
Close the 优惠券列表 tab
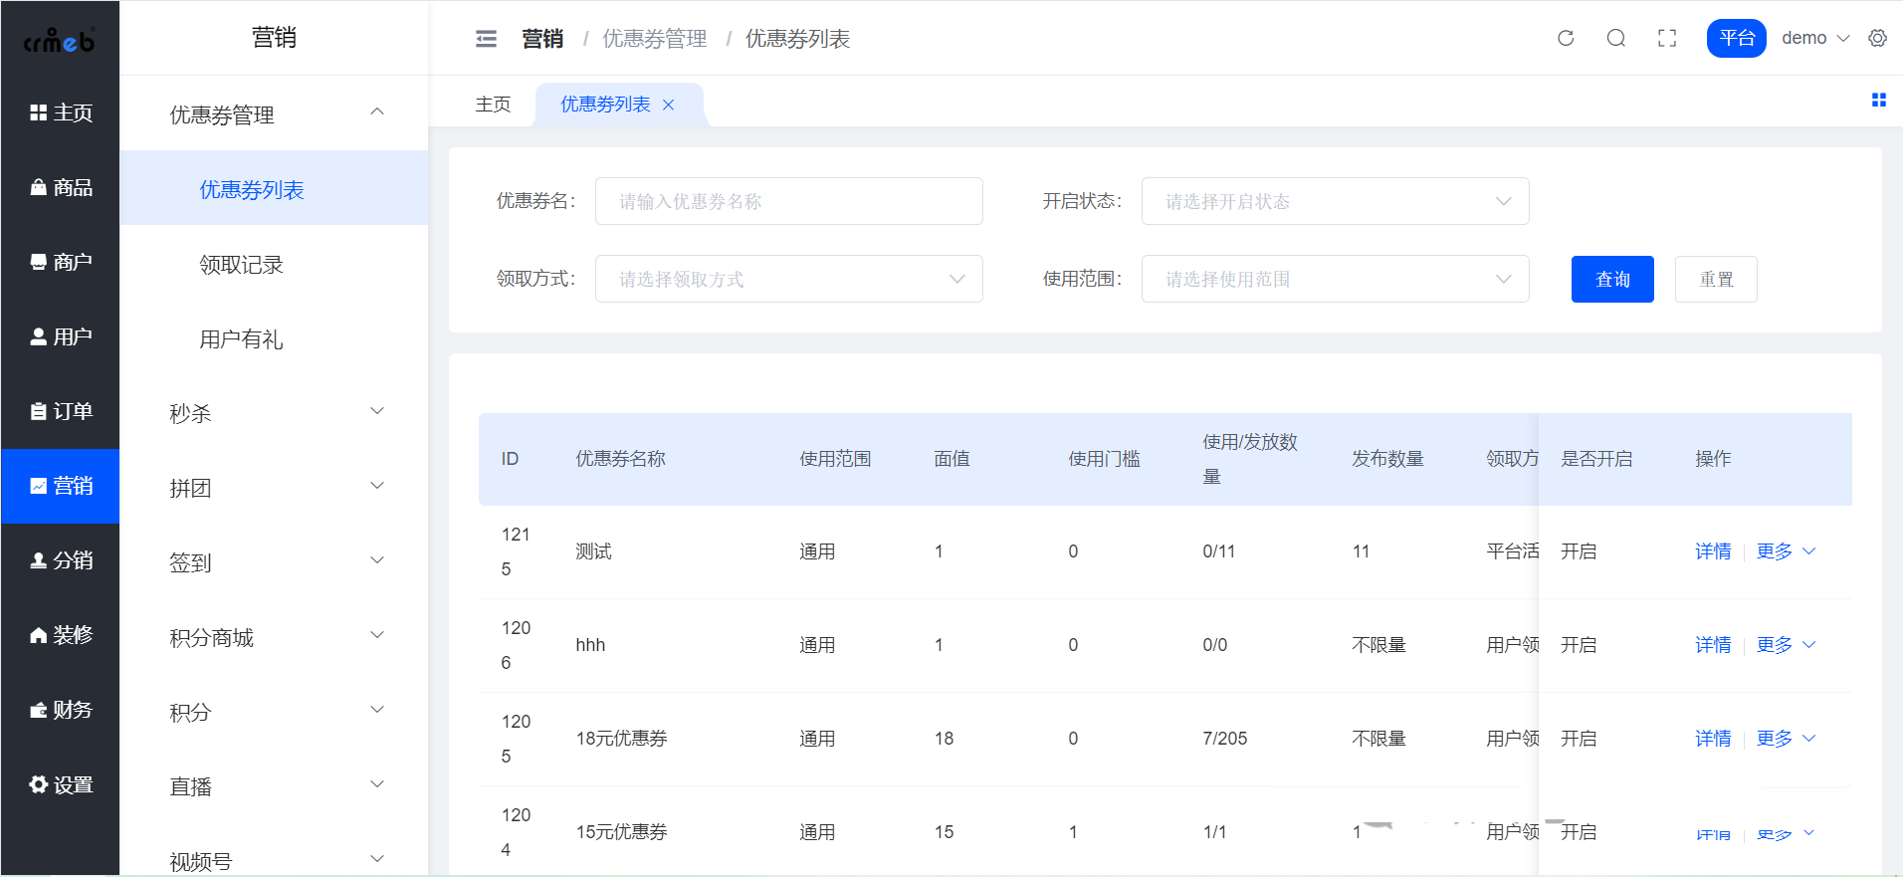pyautogui.click(x=669, y=105)
